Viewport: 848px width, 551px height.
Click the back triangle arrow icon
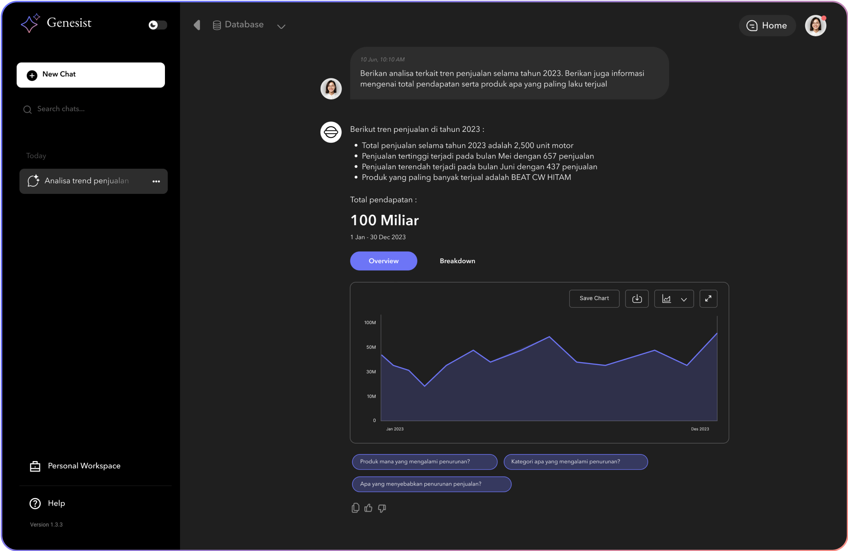[197, 25]
